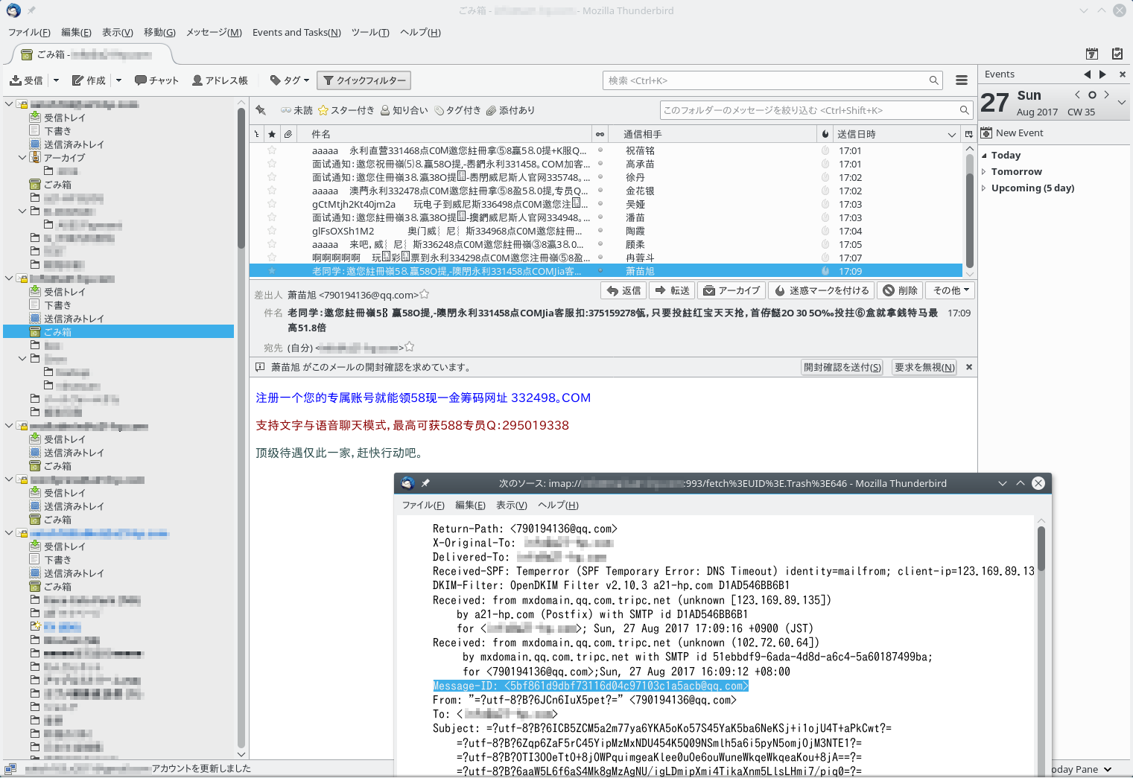Click the global search field 検索
The image size is (1133, 778).
tap(772, 80)
